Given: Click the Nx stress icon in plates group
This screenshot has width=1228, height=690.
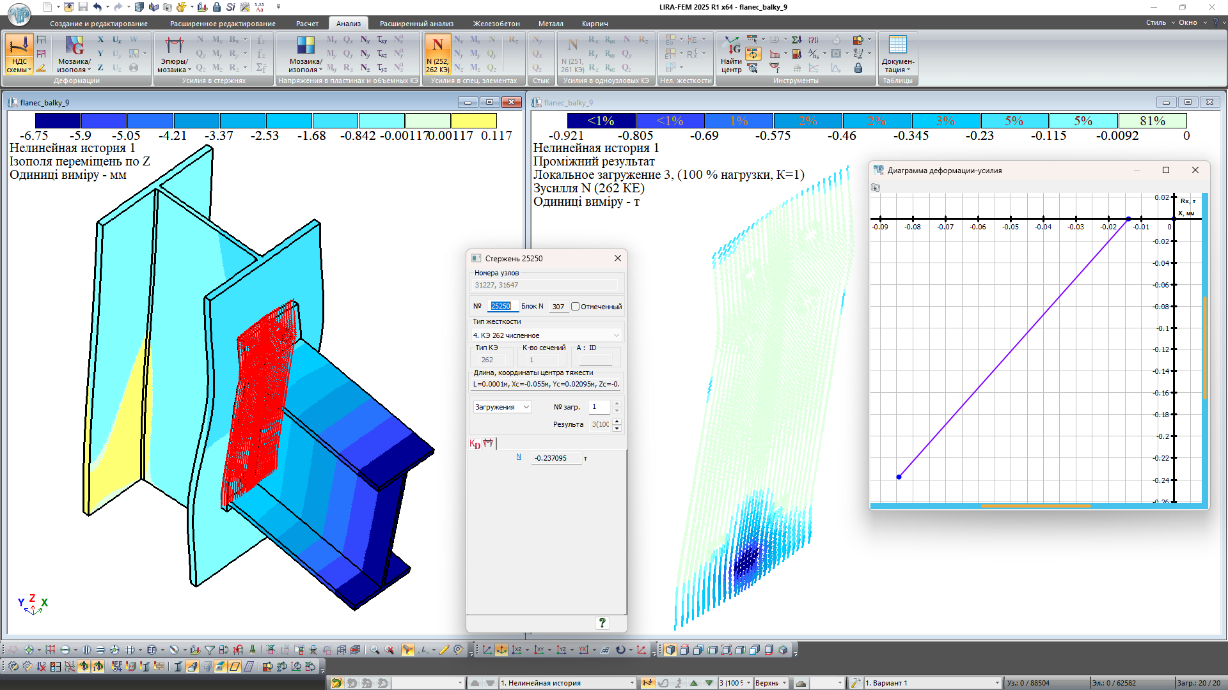Looking at the screenshot, I should (365, 40).
